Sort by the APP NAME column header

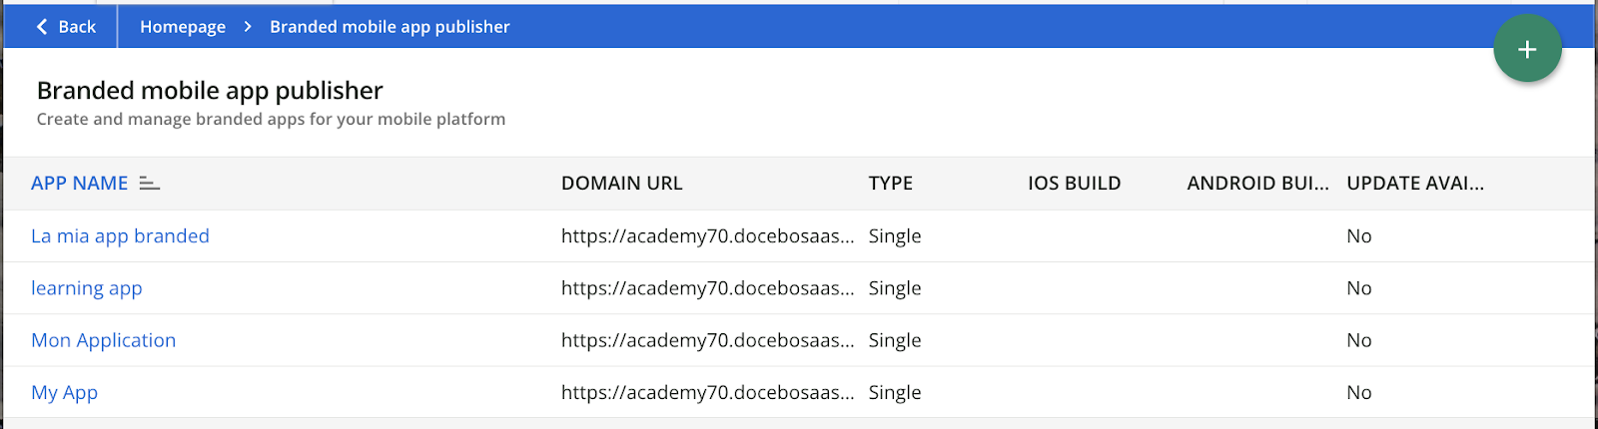click(x=80, y=184)
